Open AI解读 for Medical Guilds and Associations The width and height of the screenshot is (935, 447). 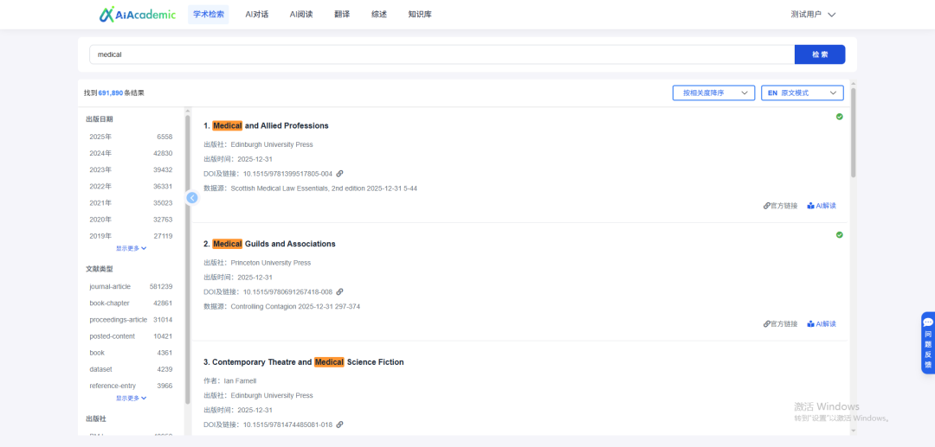pyautogui.click(x=822, y=324)
